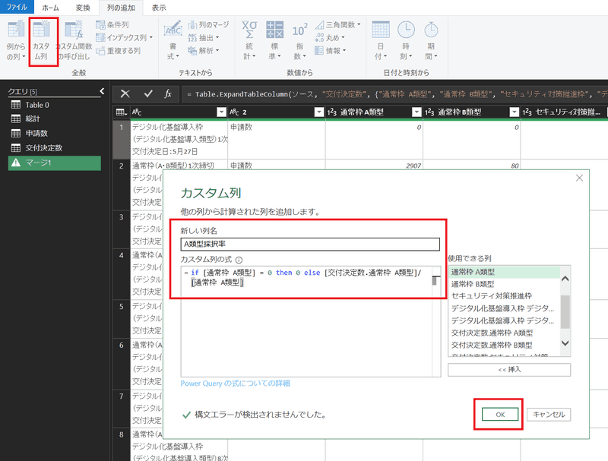Image resolution: width=608 pixels, height=461 pixels.
Task: Click the キャンセル button
Action: point(549,414)
